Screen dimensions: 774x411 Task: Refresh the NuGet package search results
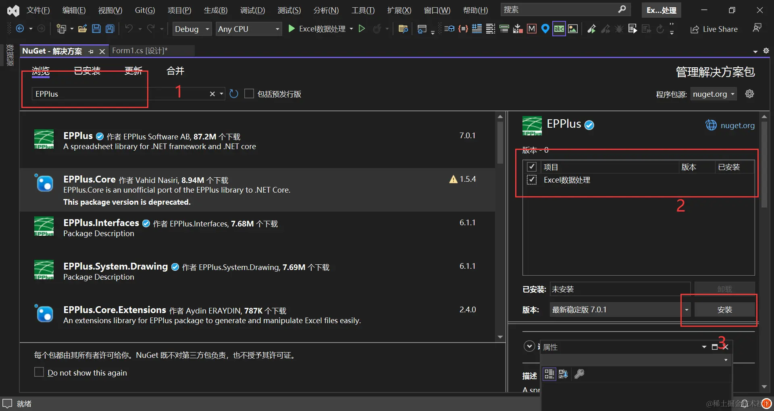(234, 94)
